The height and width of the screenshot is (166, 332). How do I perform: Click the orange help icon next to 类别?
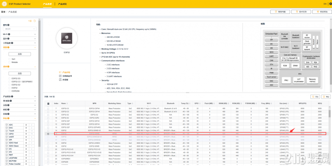pyautogui.click(x=9, y=47)
